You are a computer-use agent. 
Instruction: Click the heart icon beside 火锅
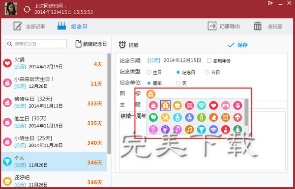click(7, 63)
